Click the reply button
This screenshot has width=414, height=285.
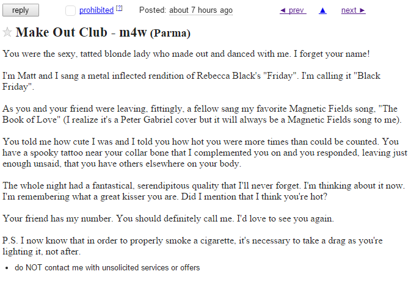pos(20,10)
